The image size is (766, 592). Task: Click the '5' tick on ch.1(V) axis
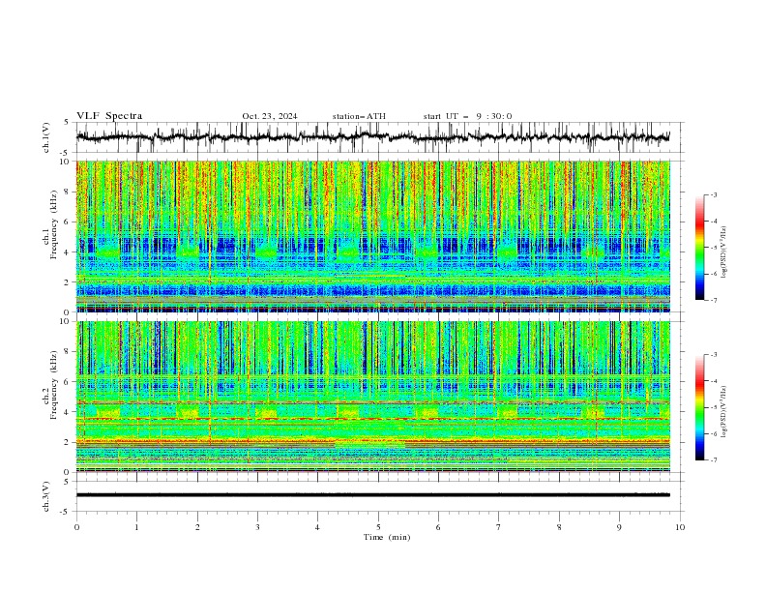point(68,122)
